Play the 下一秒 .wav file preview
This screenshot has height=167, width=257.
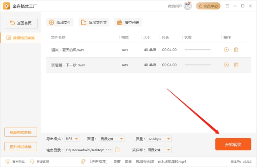click(x=226, y=65)
